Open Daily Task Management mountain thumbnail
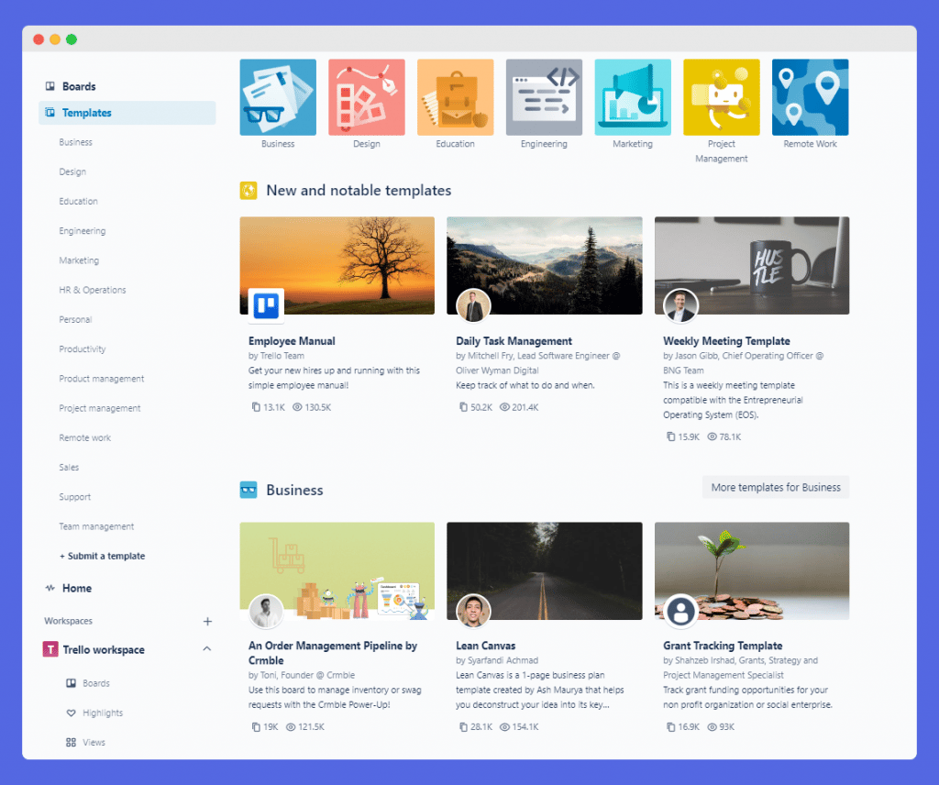This screenshot has height=785, width=939. tap(545, 265)
